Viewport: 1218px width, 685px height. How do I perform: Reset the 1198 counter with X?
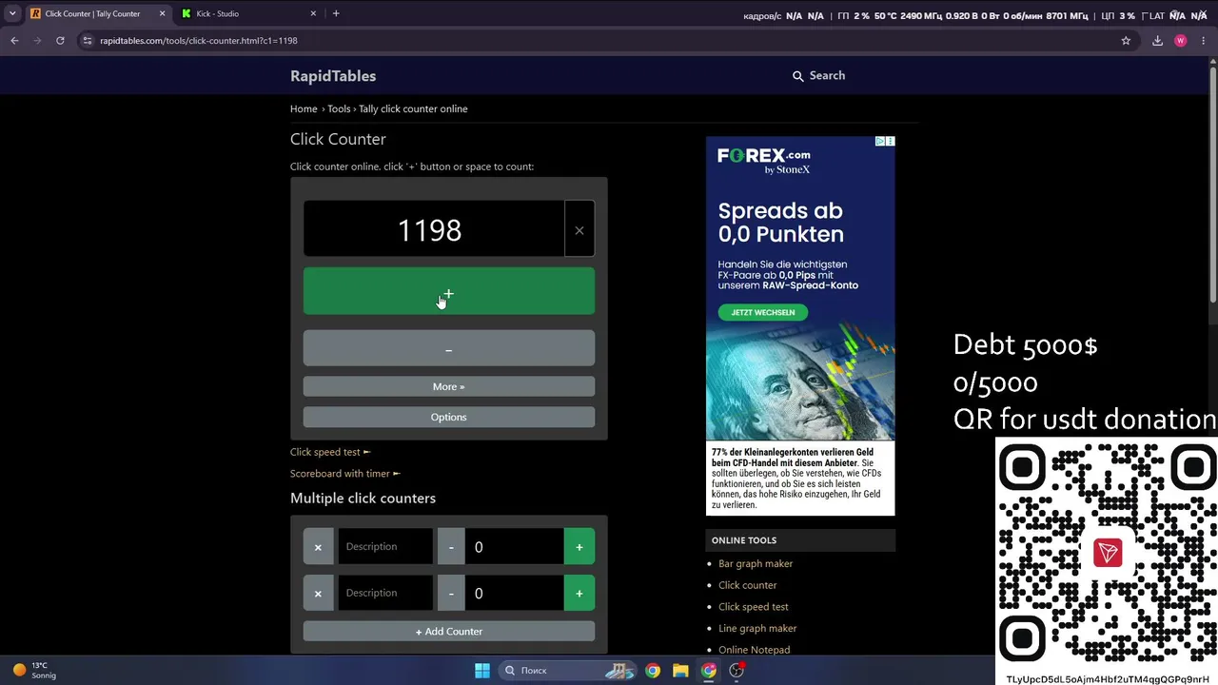[579, 229]
